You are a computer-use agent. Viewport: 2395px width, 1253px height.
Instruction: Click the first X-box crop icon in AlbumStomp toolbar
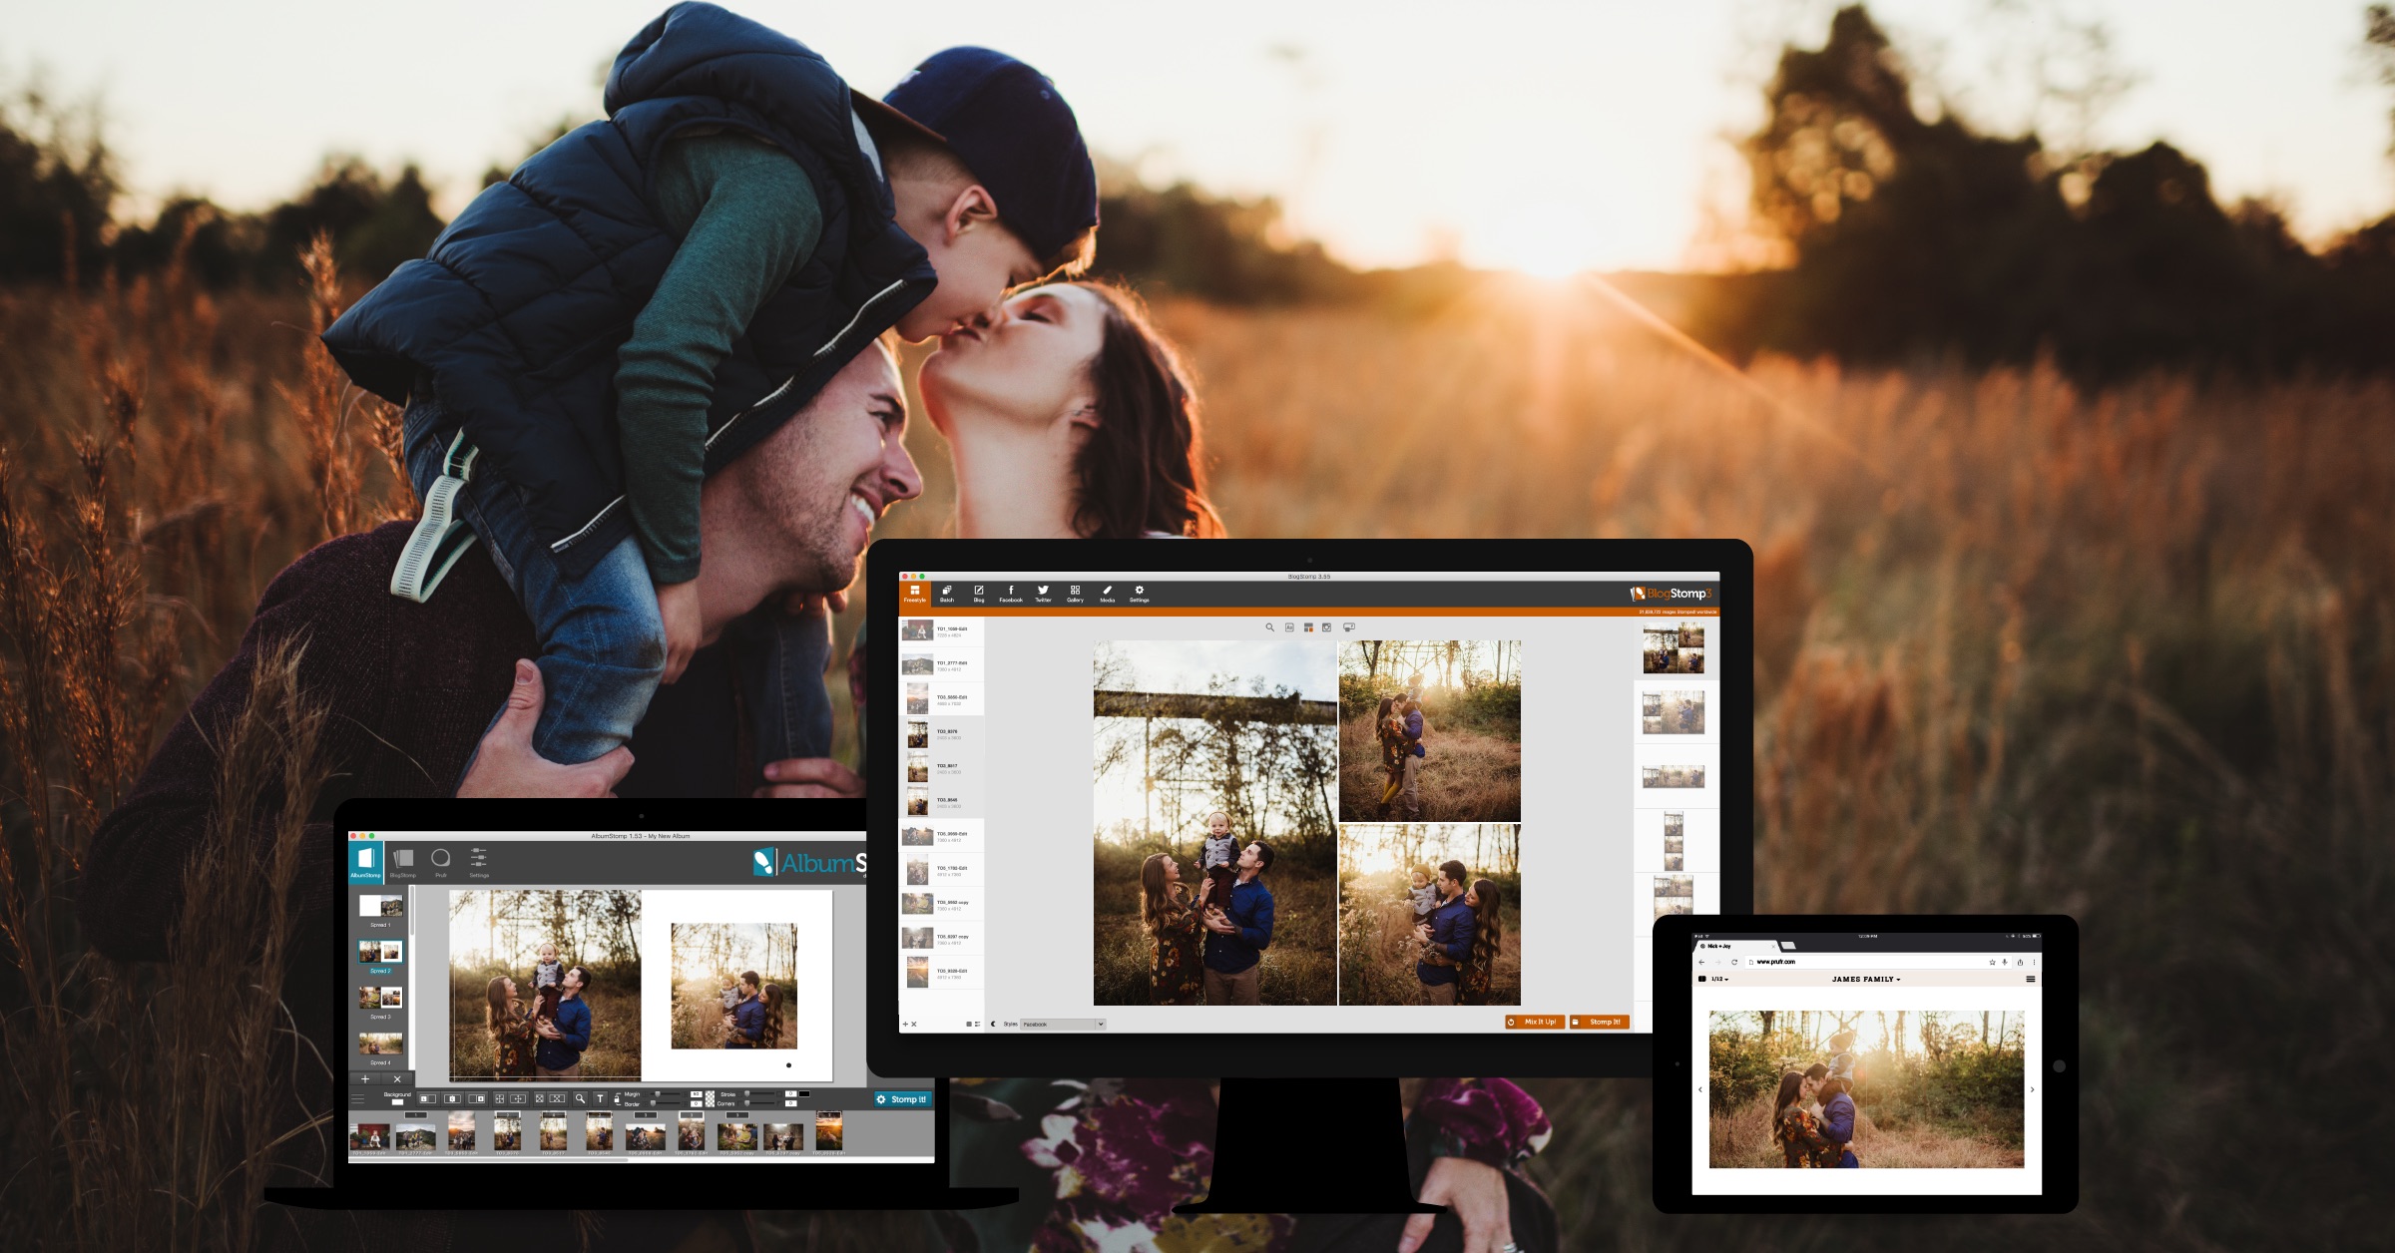point(539,1098)
